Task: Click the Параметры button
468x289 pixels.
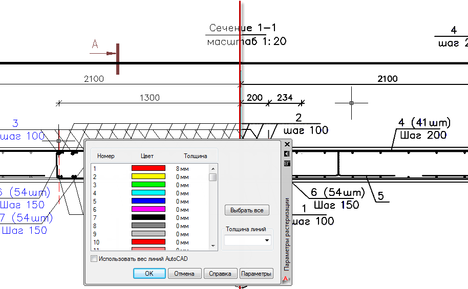Action: 257,274
